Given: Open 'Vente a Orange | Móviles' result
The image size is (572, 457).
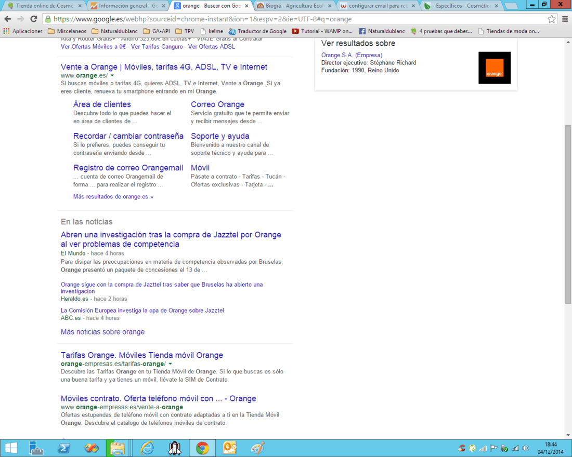Looking at the screenshot, I should coord(164,67).
